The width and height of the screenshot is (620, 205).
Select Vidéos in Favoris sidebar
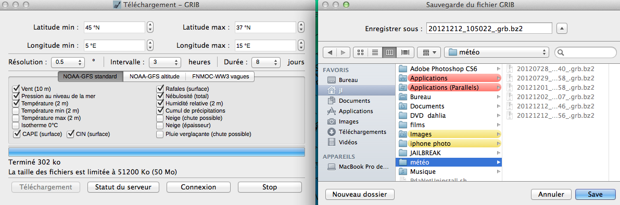pyautogui.click(x=357, y=142)
